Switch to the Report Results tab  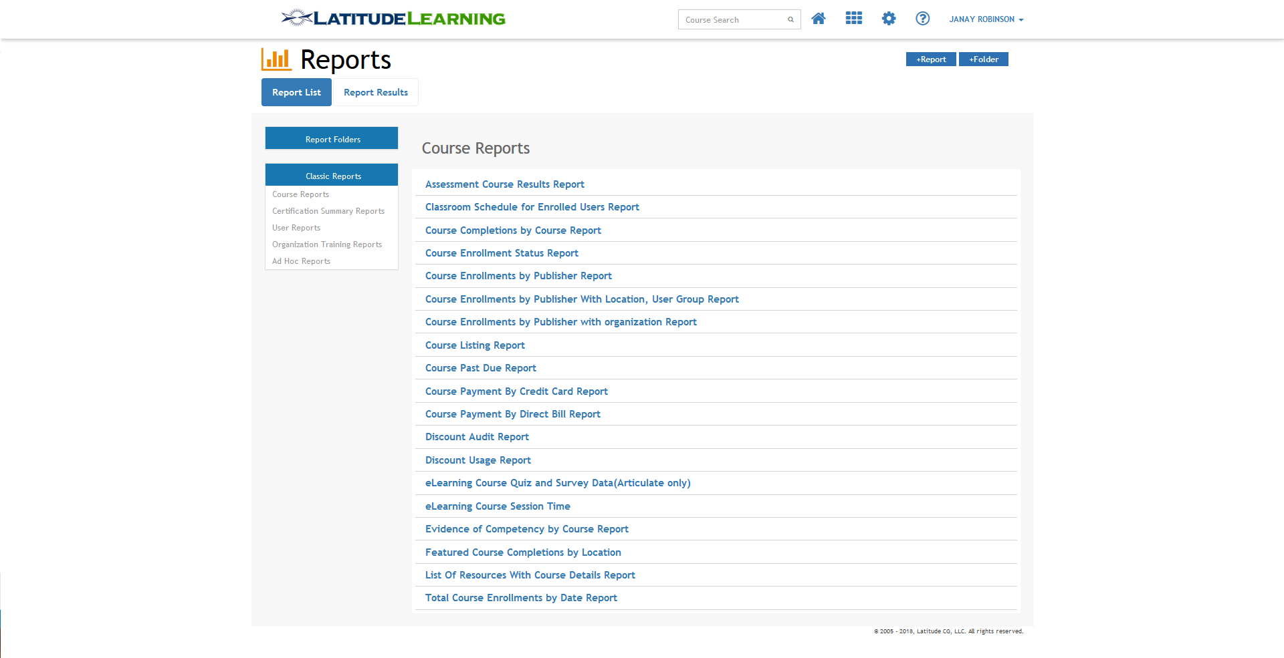(375, 92)
